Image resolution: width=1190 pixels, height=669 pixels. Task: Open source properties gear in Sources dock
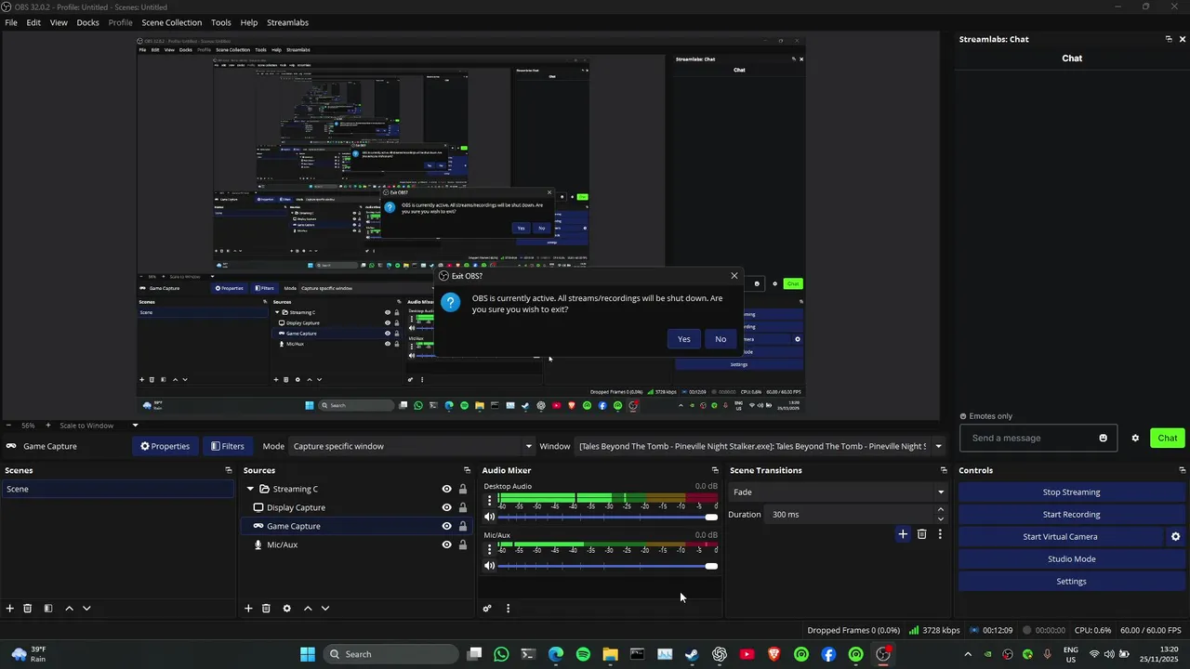click(x=286, y=609)
